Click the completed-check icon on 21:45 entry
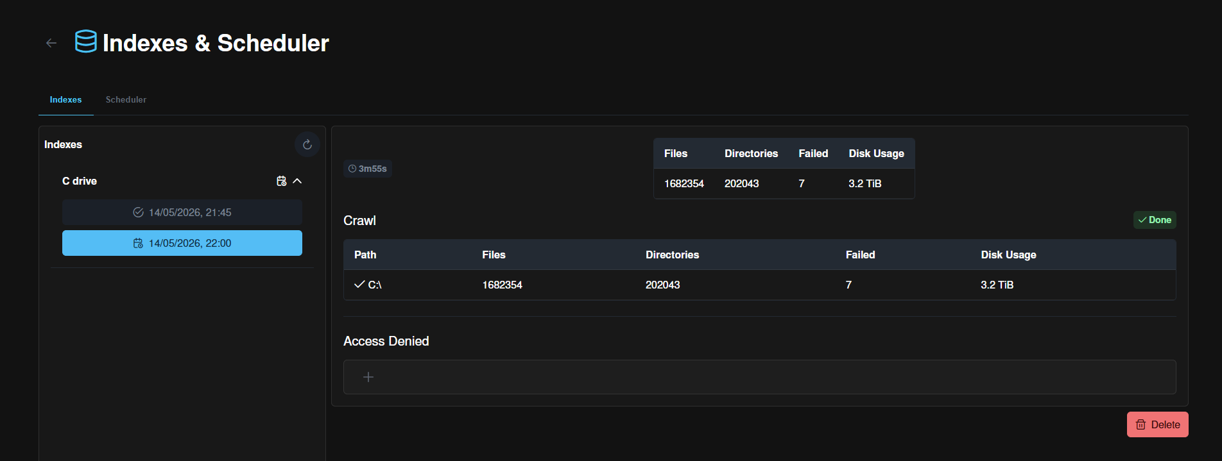This screenshot has width=1222, height=461. tap(138, 212)
